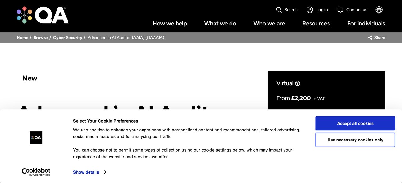Screen dimensions: 402x183
Task: Open the For individuals menu
Action: coord(366,24)
